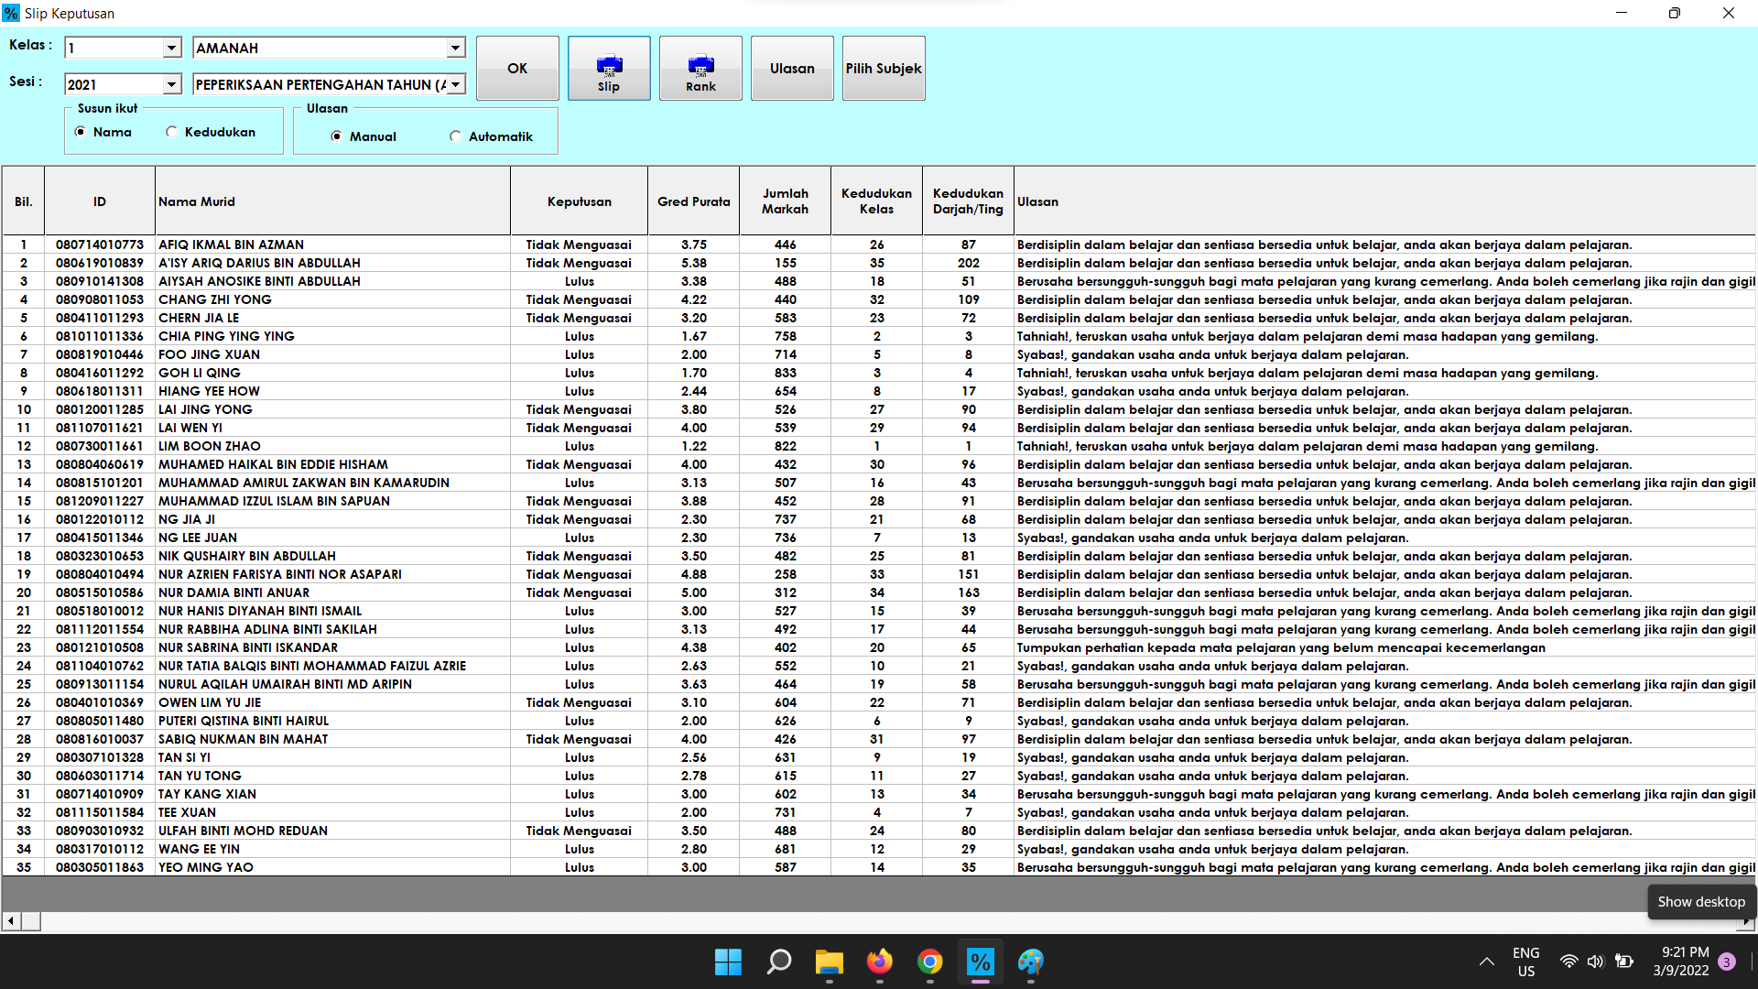Viewport: 1758px width, 989px height.
Task: Select Kedudukan sort radio button
Action: (x=172, y=132)
